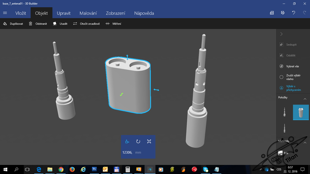Image resolution: width=310 pixels, height=174 pixels.
Task: Open the Vložit tab
Action: tap(21, 13)
